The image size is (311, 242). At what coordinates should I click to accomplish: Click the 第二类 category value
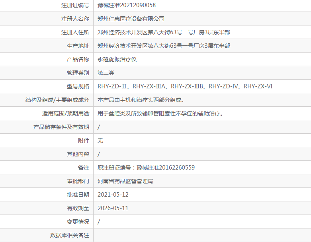[x=106, y=73]
